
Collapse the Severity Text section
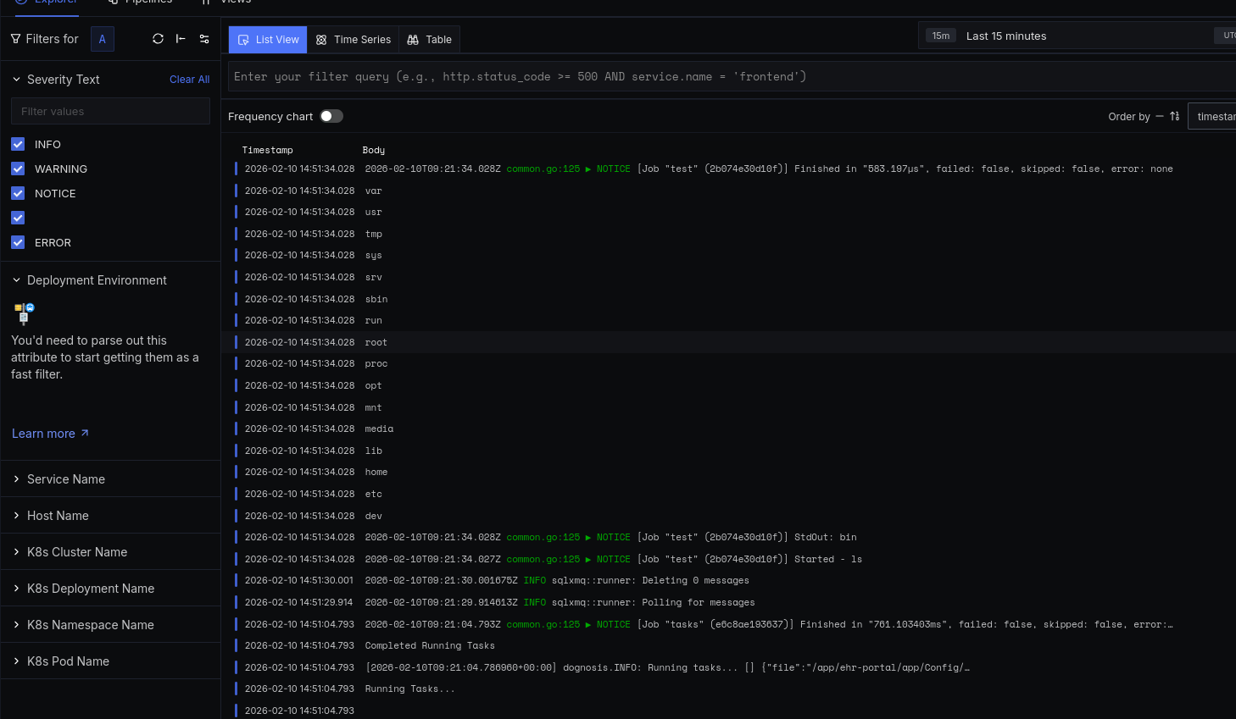click(x=17, y=80)
